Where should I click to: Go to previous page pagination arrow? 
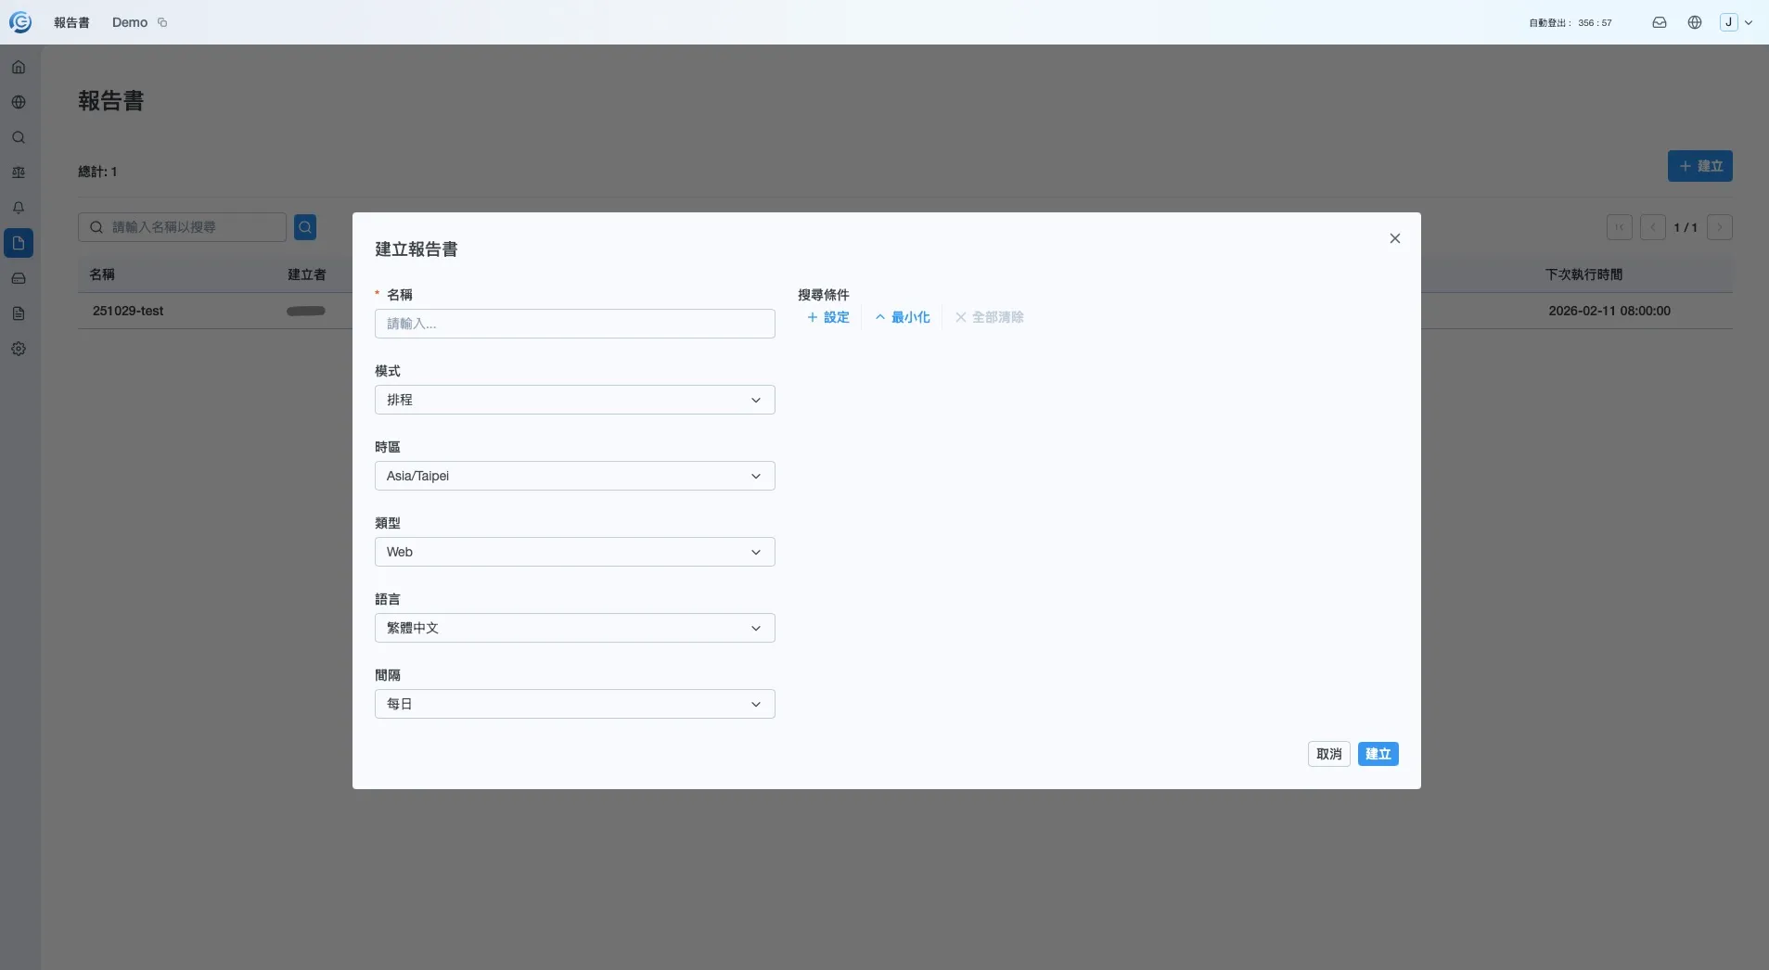[1653, 227]
